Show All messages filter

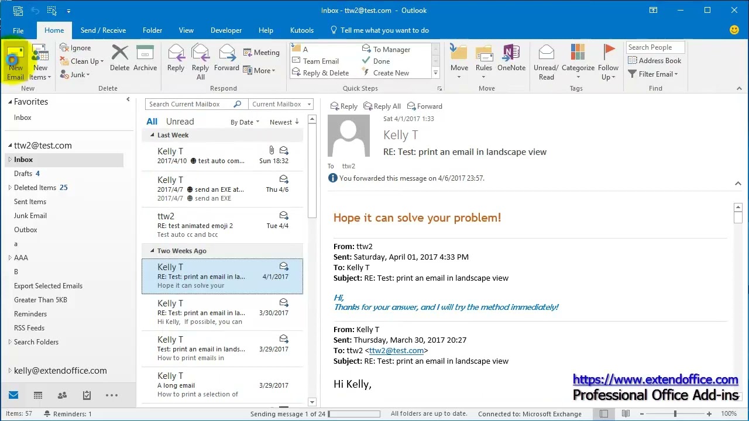152,122
